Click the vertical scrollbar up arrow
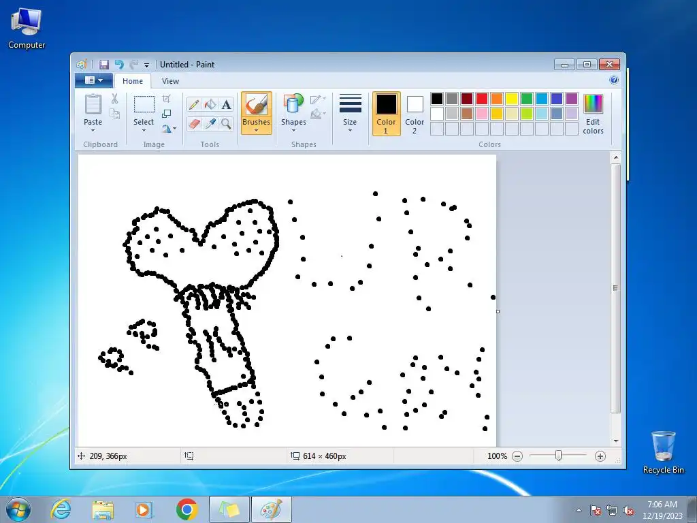This screenshot has width=697, height=523. coord(616,157)
